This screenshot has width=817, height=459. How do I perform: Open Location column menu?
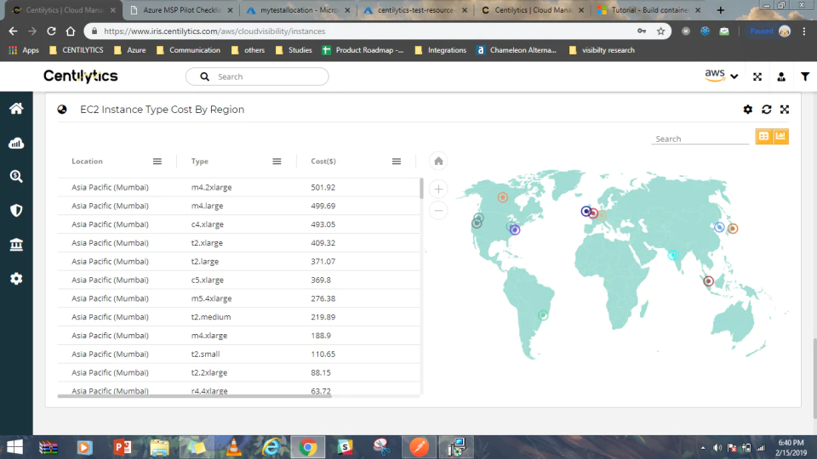click(x=157, y=161)
